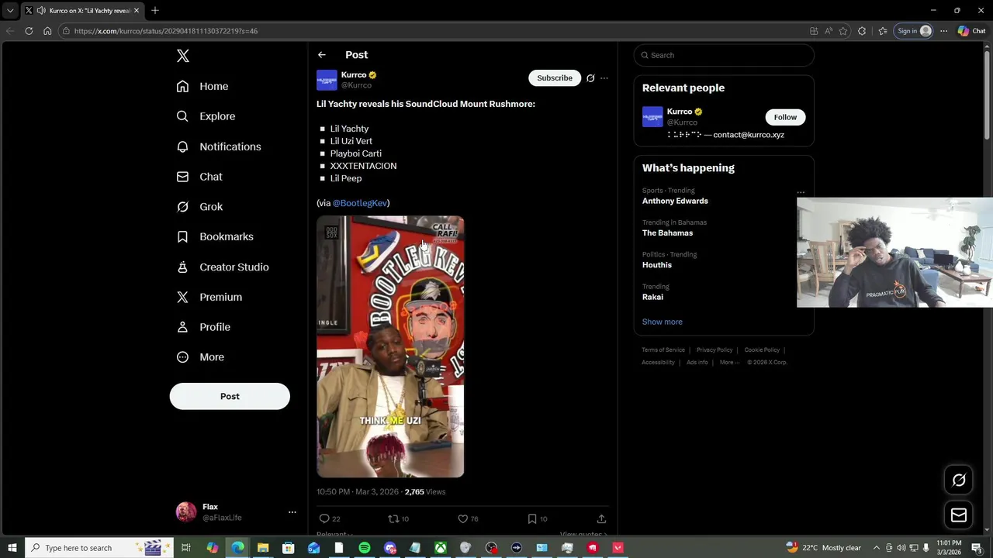Open Flax account options menu
Screen dimensions: 993x558
tap(292, 512)
